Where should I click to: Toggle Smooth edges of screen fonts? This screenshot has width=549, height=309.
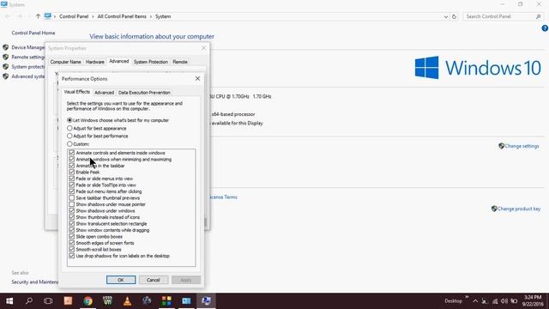tap(72, 243)
